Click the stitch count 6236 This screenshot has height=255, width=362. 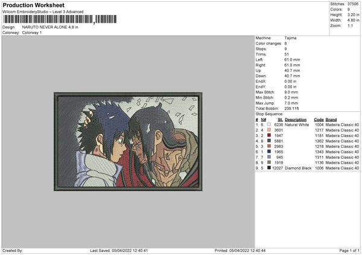pyautogui.click(x=279, y=124)
